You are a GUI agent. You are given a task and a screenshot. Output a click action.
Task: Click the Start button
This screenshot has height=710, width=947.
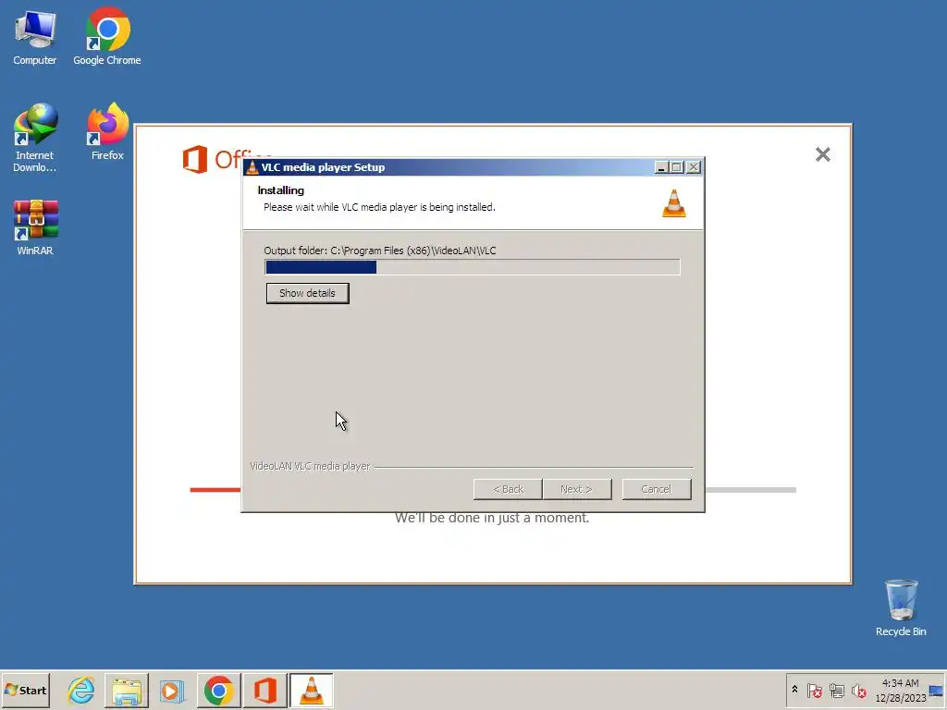click(25, 690)
